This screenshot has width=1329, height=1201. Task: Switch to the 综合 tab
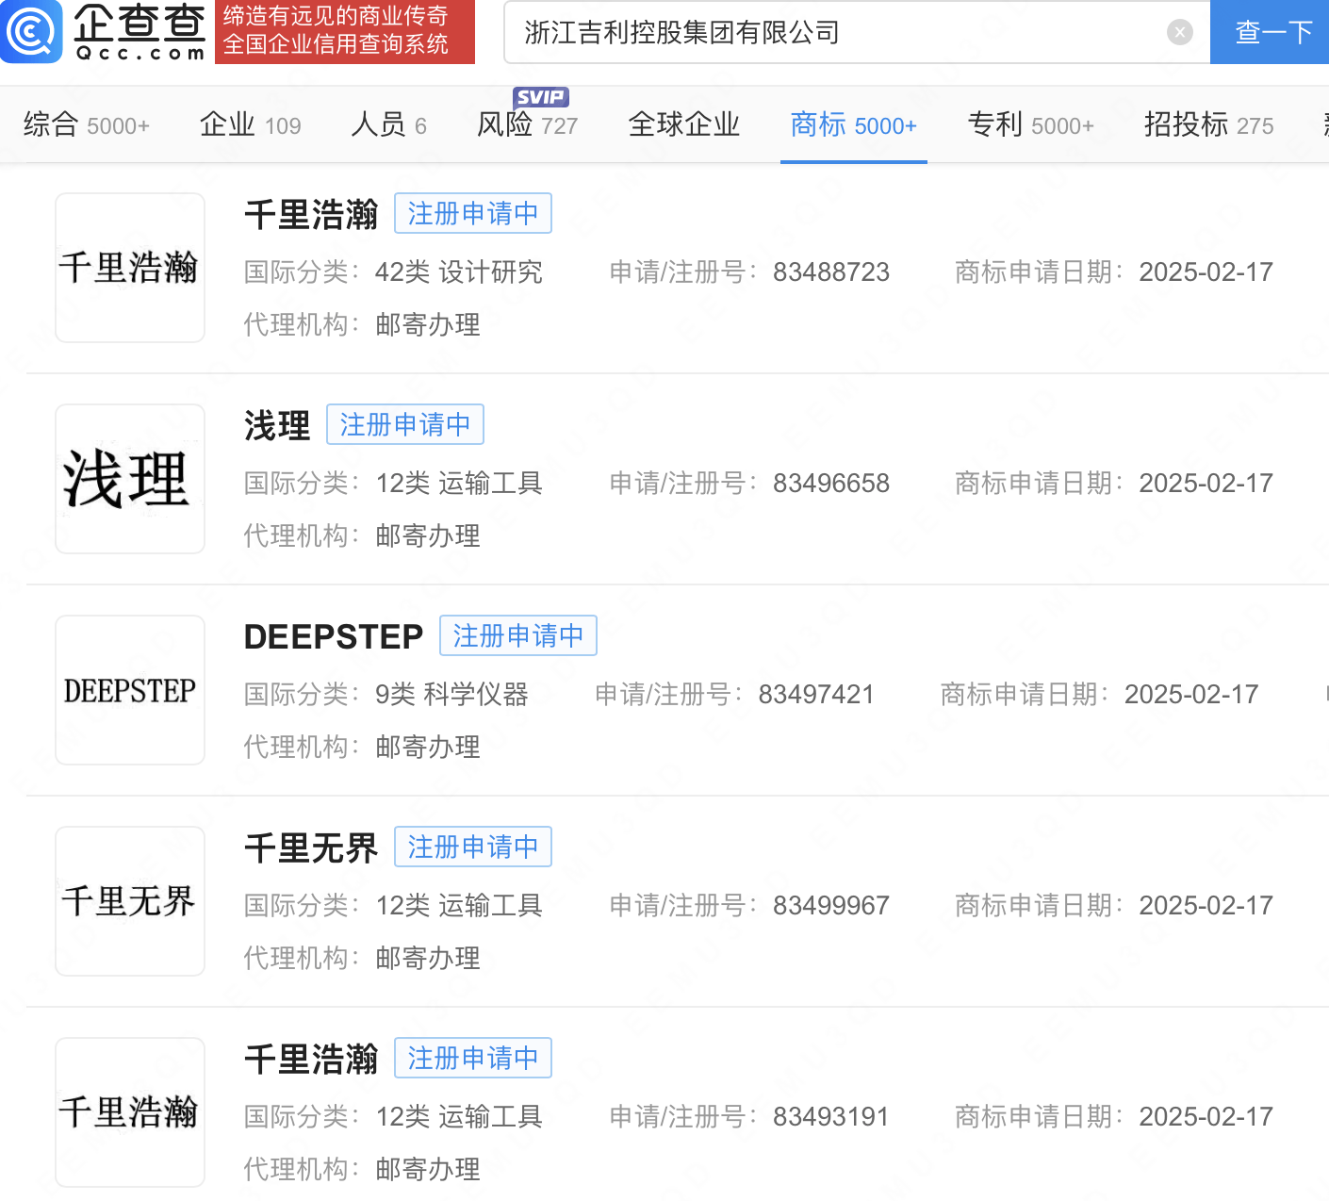click(x=87, y=124)
